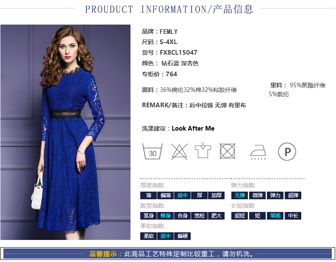Select the 微弹 elasticity tag
Image resolution: width=336 pixels, height=262 pixels.
click(x=257, y=195)
